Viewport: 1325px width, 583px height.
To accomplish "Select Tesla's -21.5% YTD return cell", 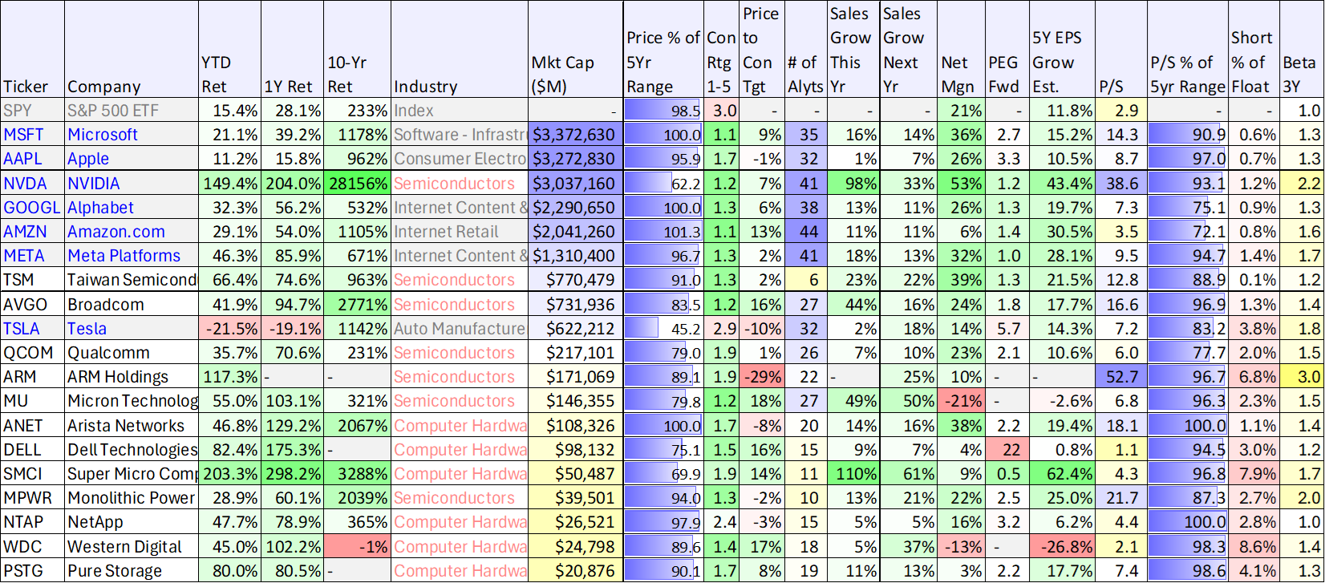I will coord(229,329).
